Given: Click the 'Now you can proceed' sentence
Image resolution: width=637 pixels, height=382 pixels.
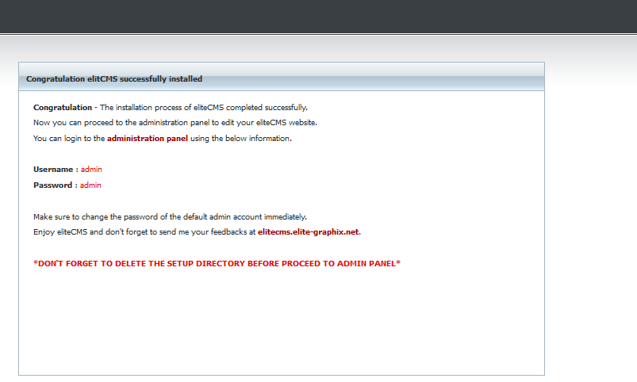Looking at the screenshot, I should (x=175, y=123).
